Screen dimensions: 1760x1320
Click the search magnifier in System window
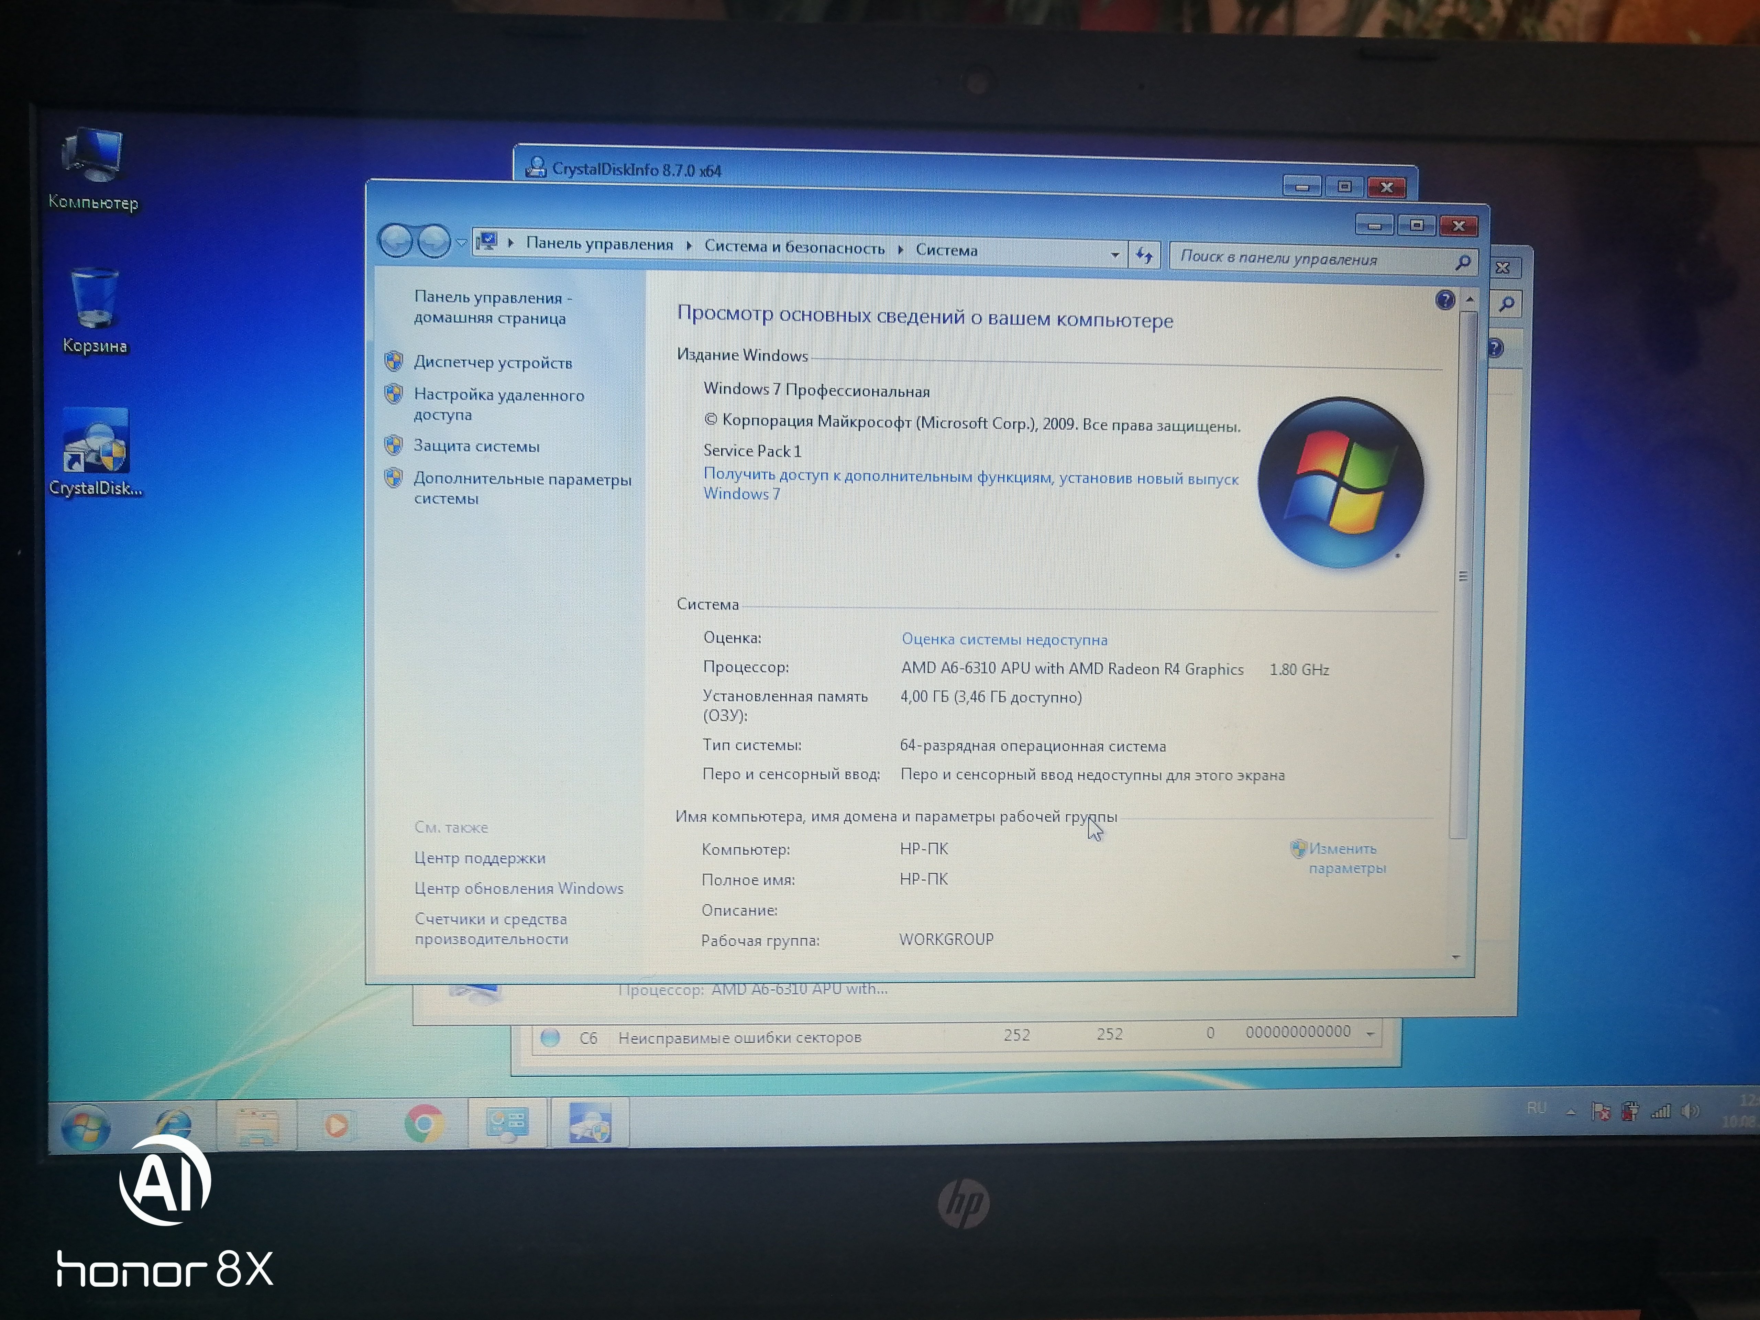tap(1462, 262)
